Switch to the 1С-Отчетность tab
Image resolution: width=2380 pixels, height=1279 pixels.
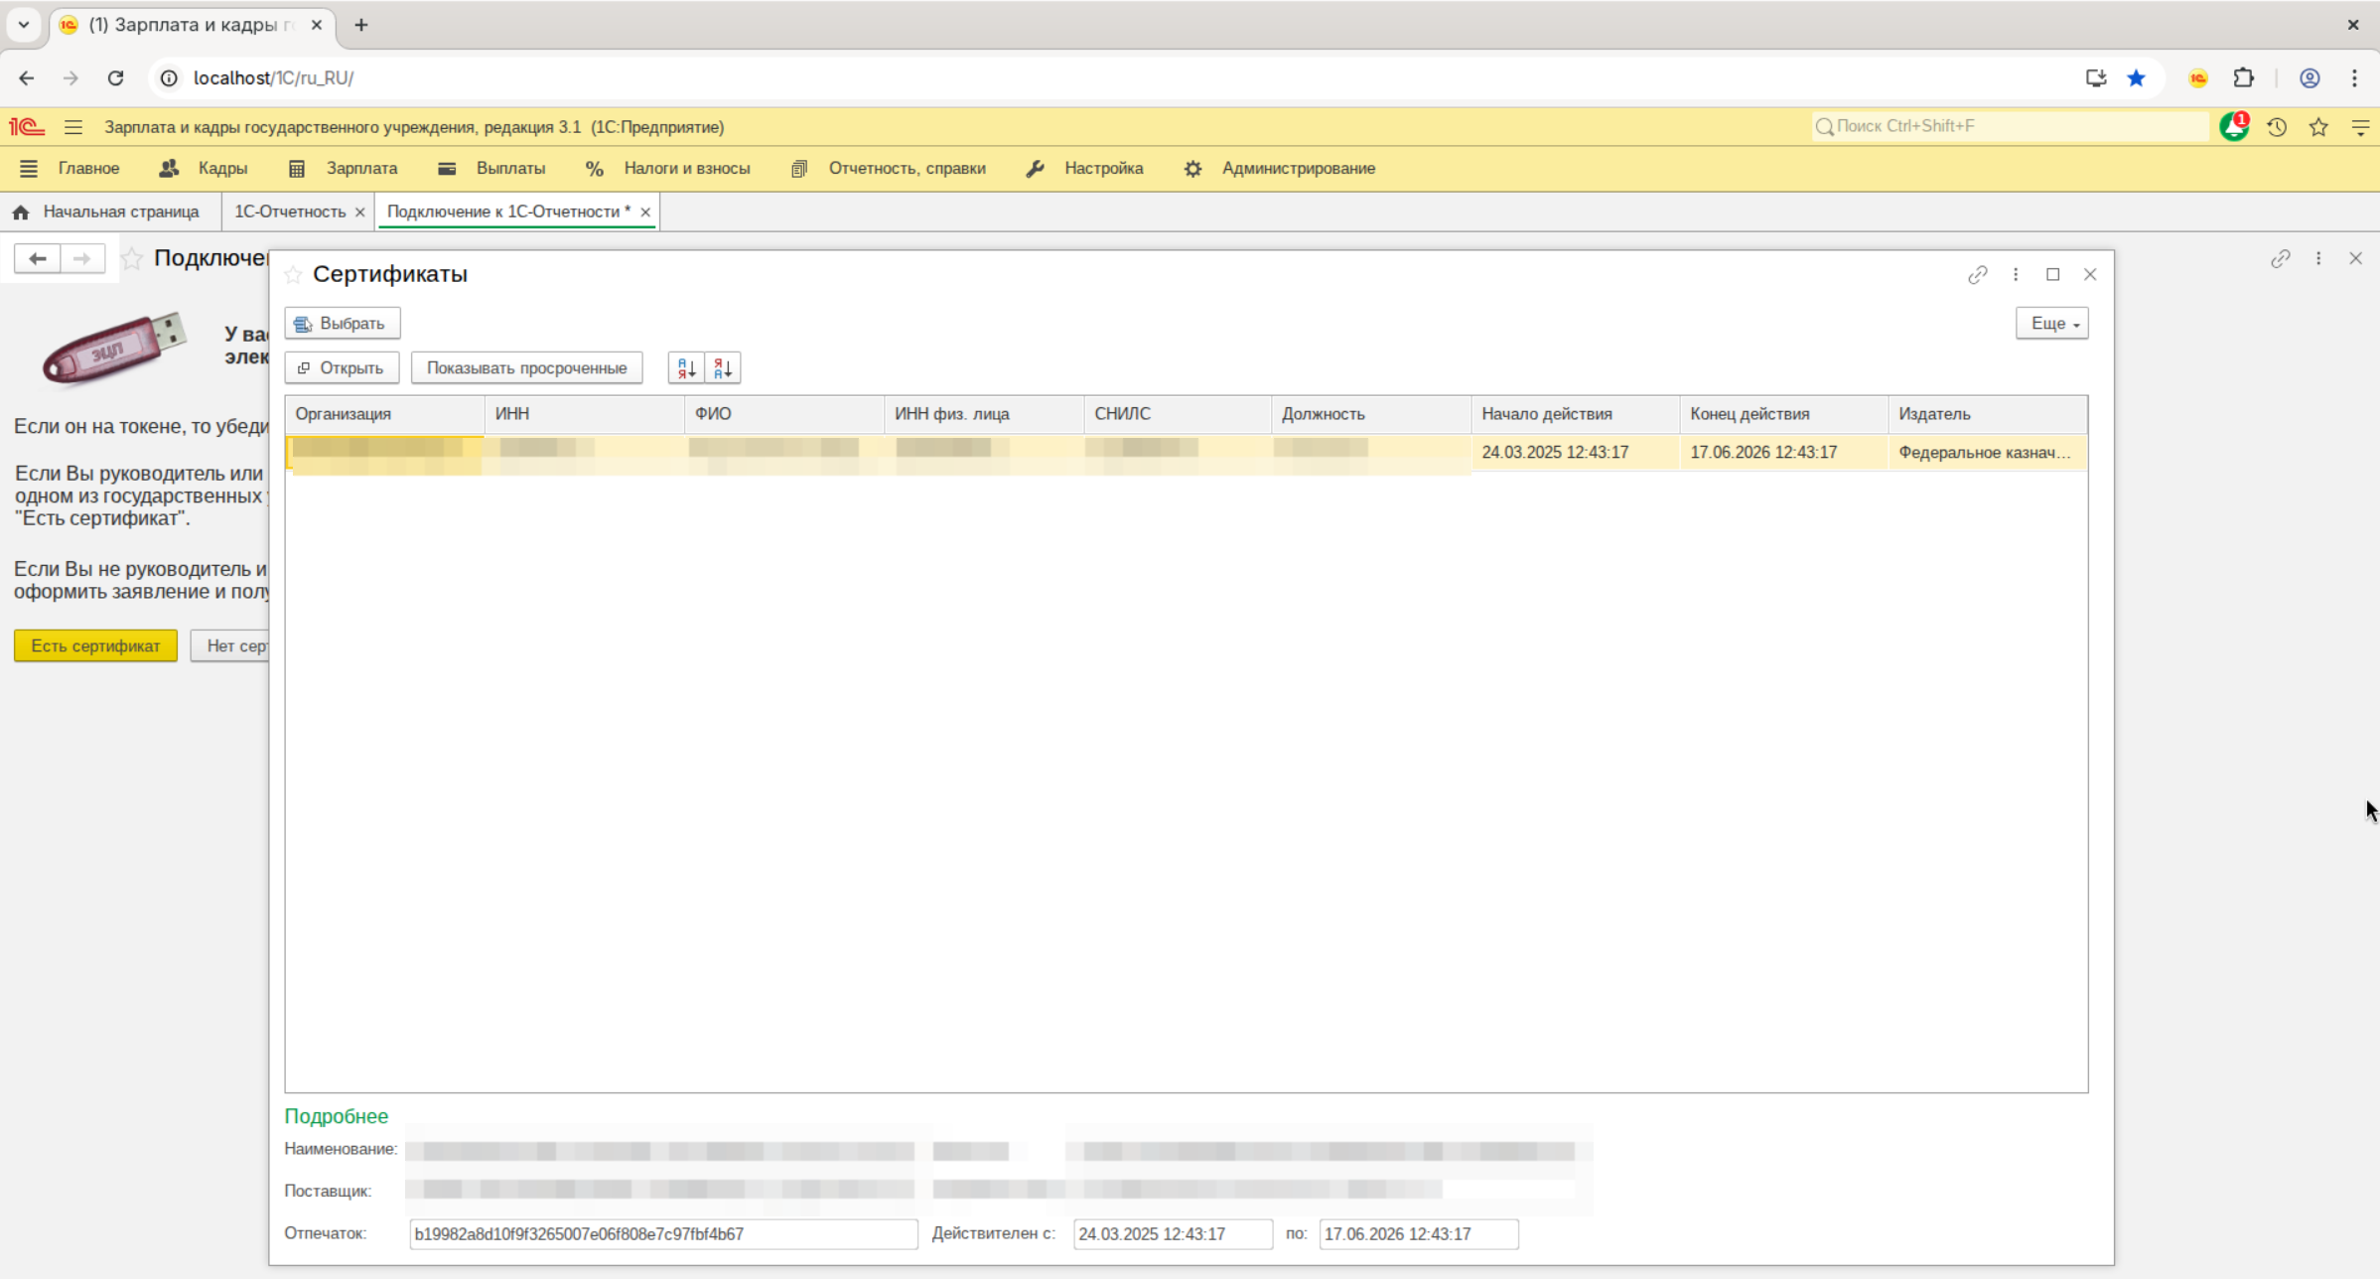tap(290, 212)
